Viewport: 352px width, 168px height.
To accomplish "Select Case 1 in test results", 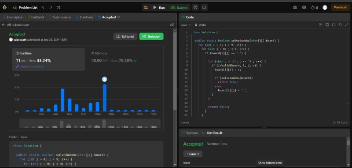I will coord(193,154).
